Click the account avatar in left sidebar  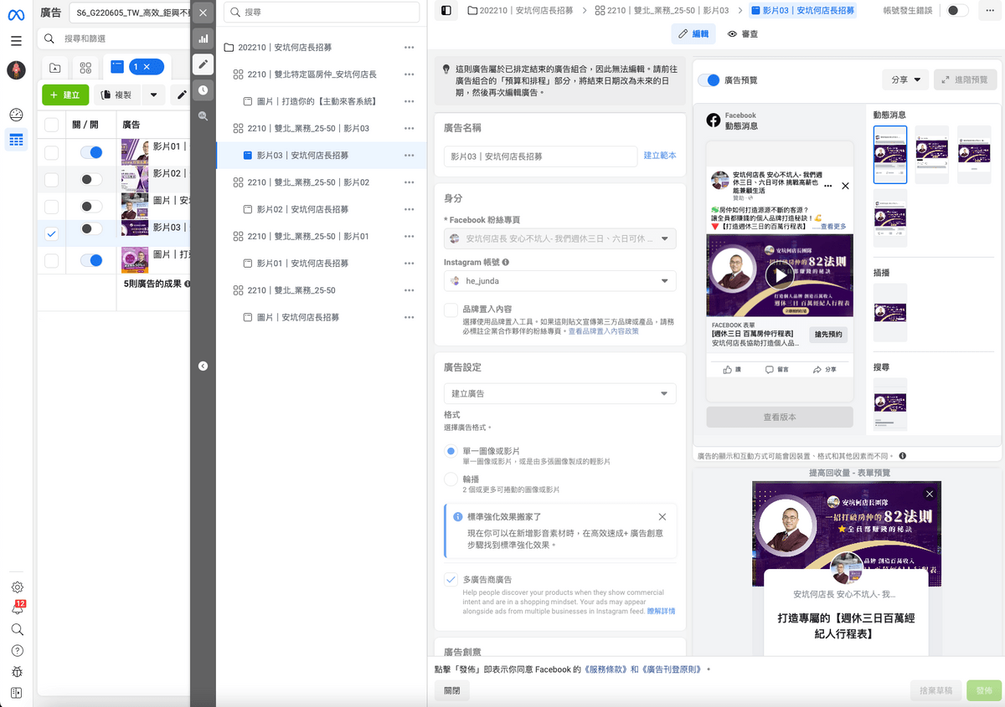(16, 70)
